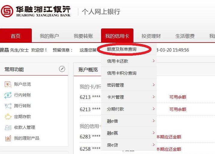Switch to the 我的账户 tab
Image resolution: width=215 pixels, height=154 pixels.
coord(49,36)
